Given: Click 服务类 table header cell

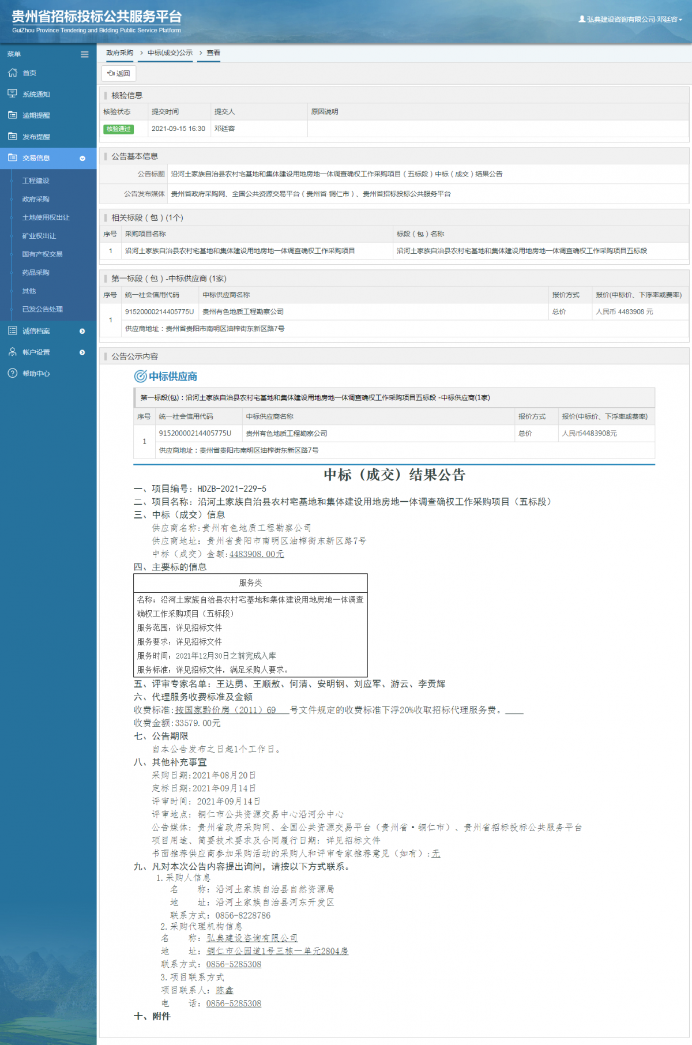Looking at the screenshot, I should click(x=250, y=583).
